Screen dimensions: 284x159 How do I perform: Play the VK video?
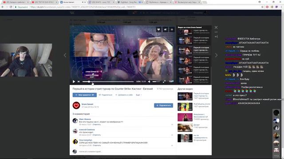74,82
